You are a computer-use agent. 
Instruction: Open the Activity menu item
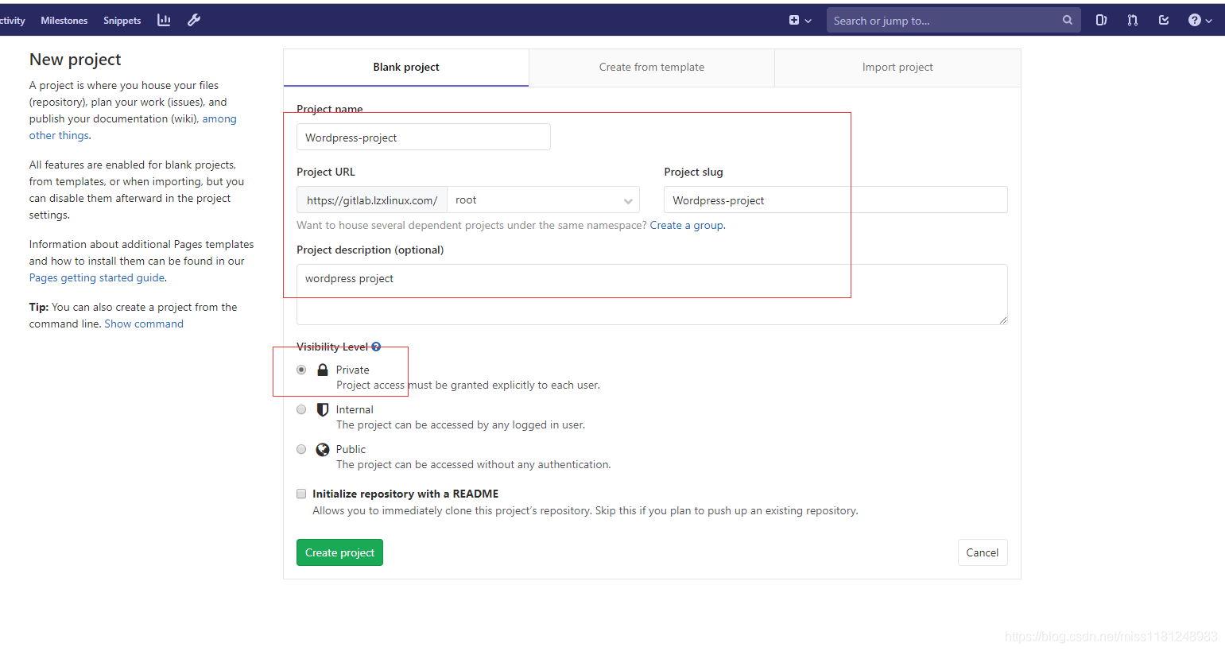click(x=13, y=21)
